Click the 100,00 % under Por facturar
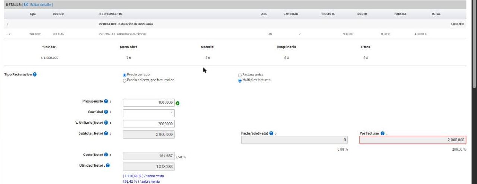Viewport: 477px width, 184px height. [x=460, y=149]
